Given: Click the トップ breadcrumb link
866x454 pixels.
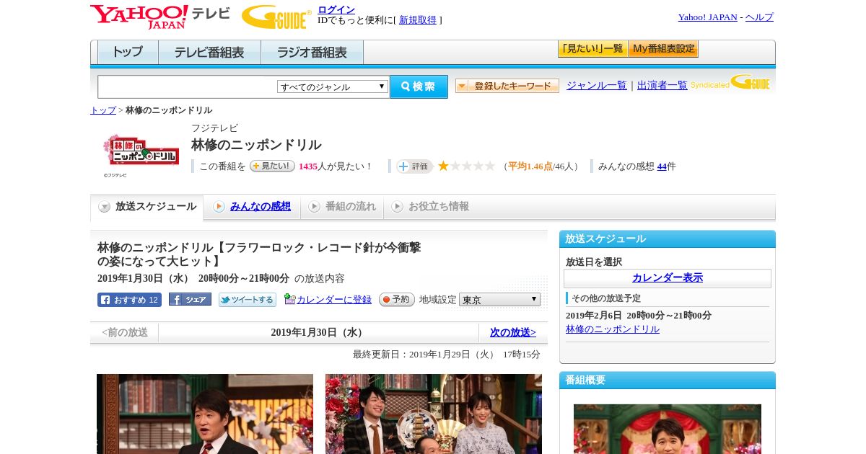Looking at the screenshot, I should [102, 110].
